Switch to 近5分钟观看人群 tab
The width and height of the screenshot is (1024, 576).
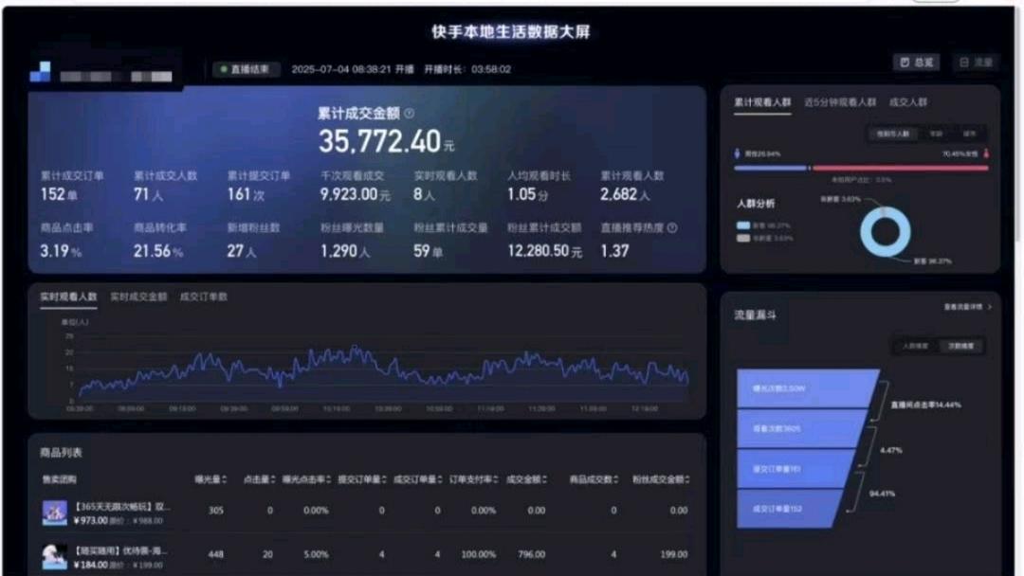(x=840, y=102)
